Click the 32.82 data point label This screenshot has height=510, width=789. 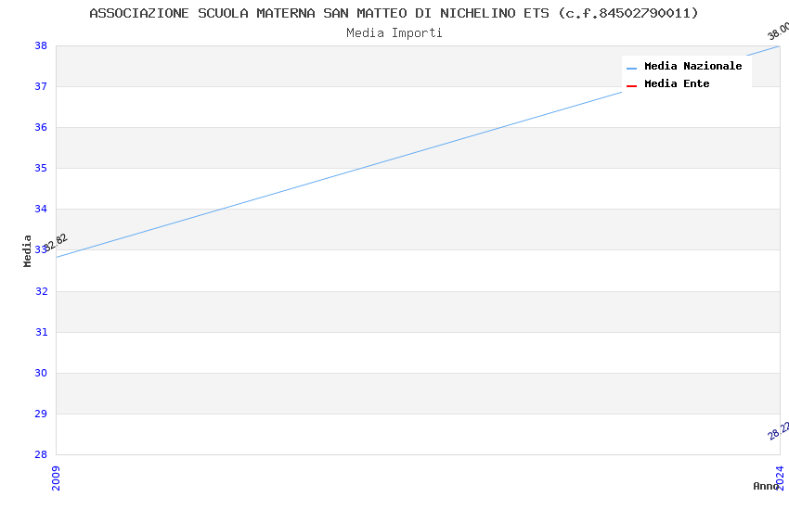56,242
